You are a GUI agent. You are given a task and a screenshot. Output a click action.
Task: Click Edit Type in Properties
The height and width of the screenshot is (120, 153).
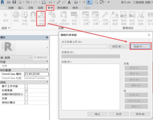40,57
